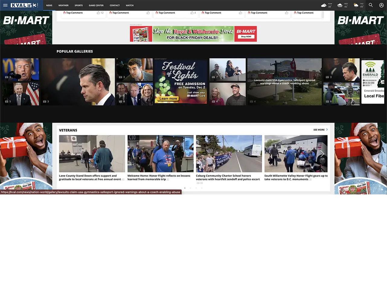The height and width of the screenshot is (302, 387).
Task: Select SPORTS in the navigation bar
Action: 78,5
